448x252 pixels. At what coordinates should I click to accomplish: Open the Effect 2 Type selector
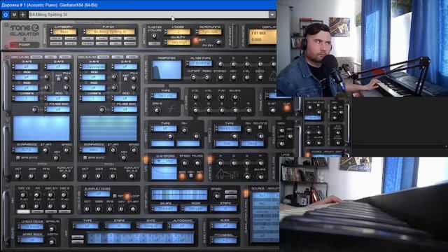pyautogui.click(x=230, y=129)
